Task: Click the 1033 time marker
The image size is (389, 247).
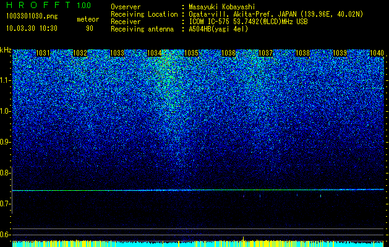Action: point(117,53)
